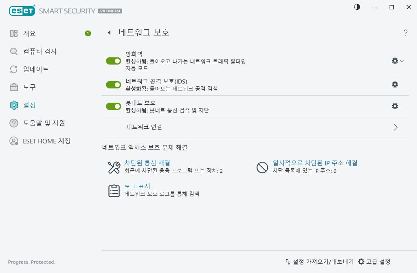The width and height of the screenshot is (417, 273).
Task: Switch to the 설정 section
Action: (32, 105)
